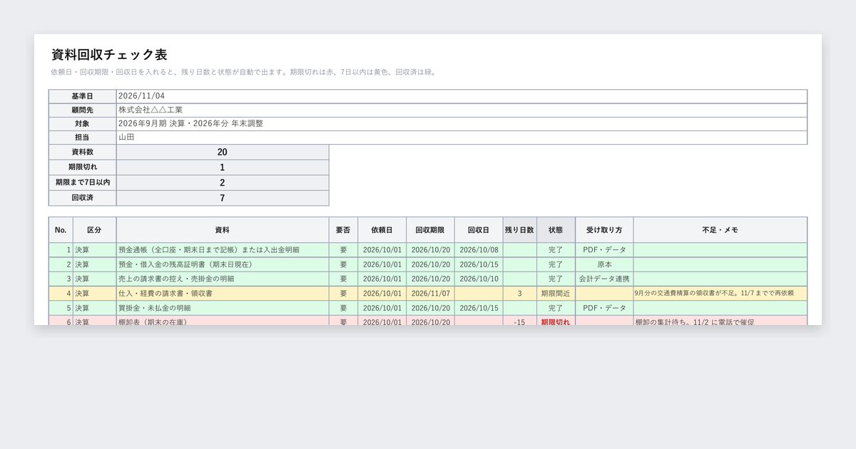Click the 完了 status in row 1
The width and height of the screenshot is (856, 449).
[556, 250]
